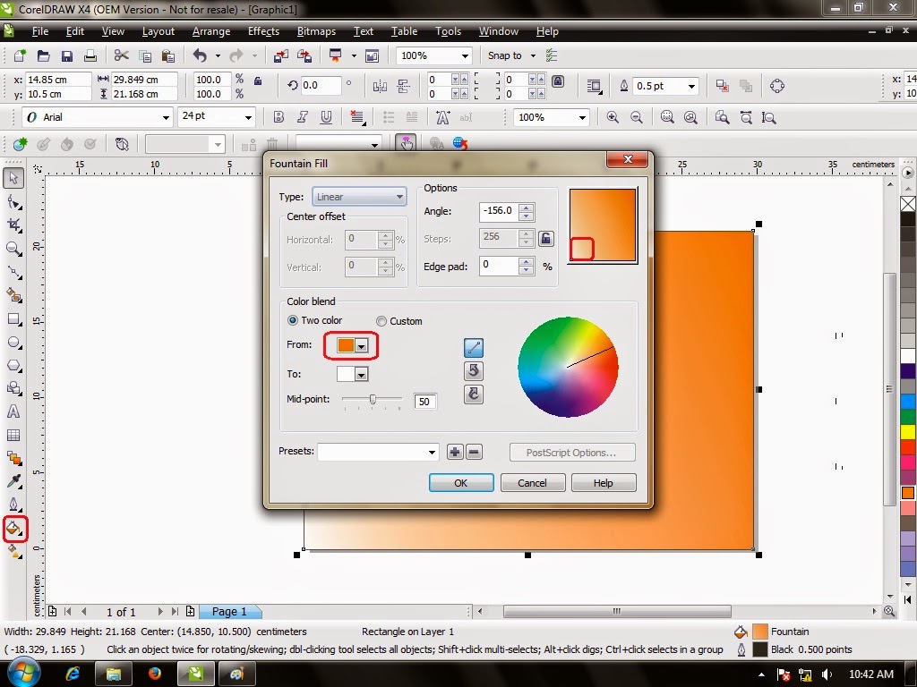Toggle the Steps lock button

545,238
